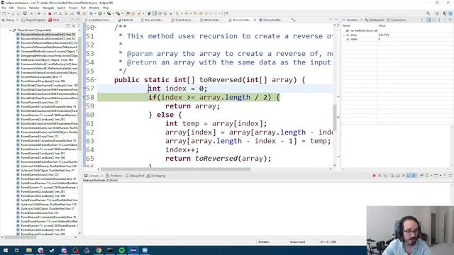Click the Pin Console icon

coord(421,176)
